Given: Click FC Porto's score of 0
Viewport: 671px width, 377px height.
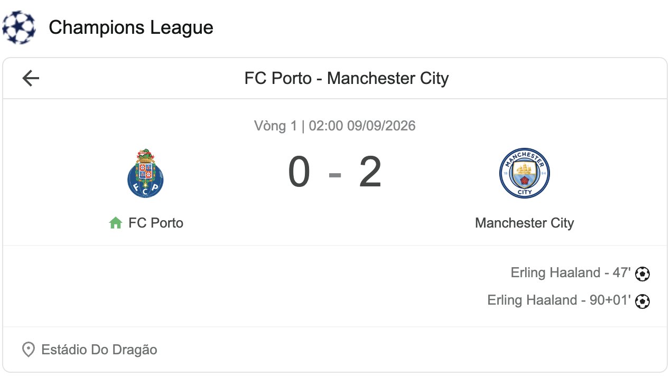Looking at the screenshot, I should (299, 173).
